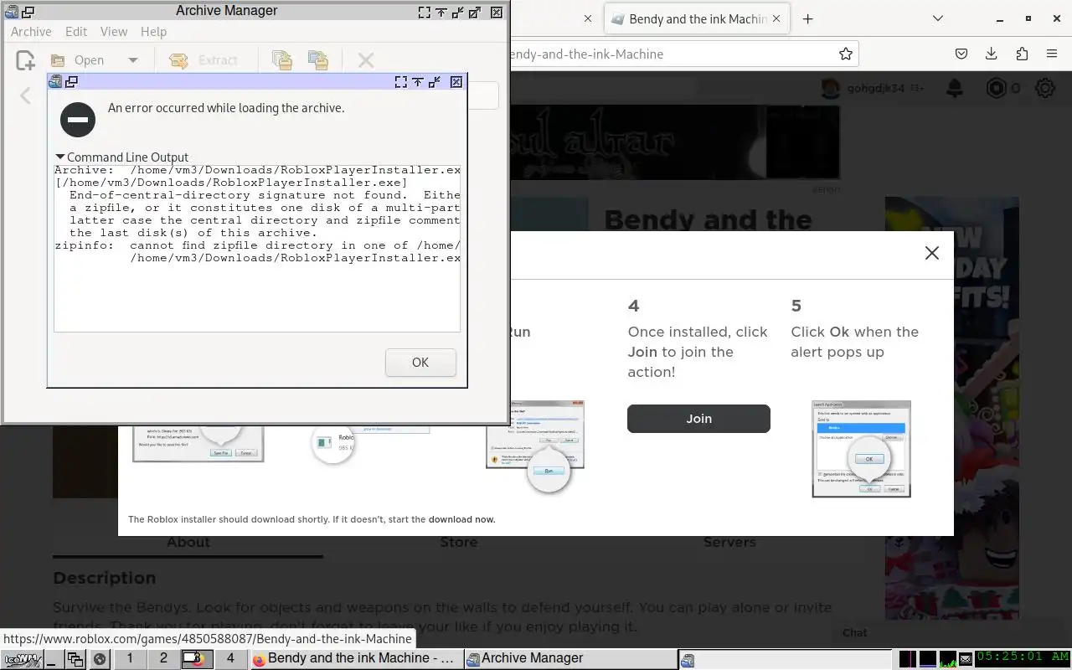This screenshot has width=1072, height=670.
Task: Click the Extract toolbar button
Action: pos(204,60)
